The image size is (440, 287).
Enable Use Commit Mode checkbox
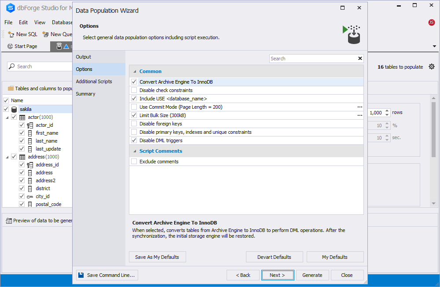click(x=134, y=107)
